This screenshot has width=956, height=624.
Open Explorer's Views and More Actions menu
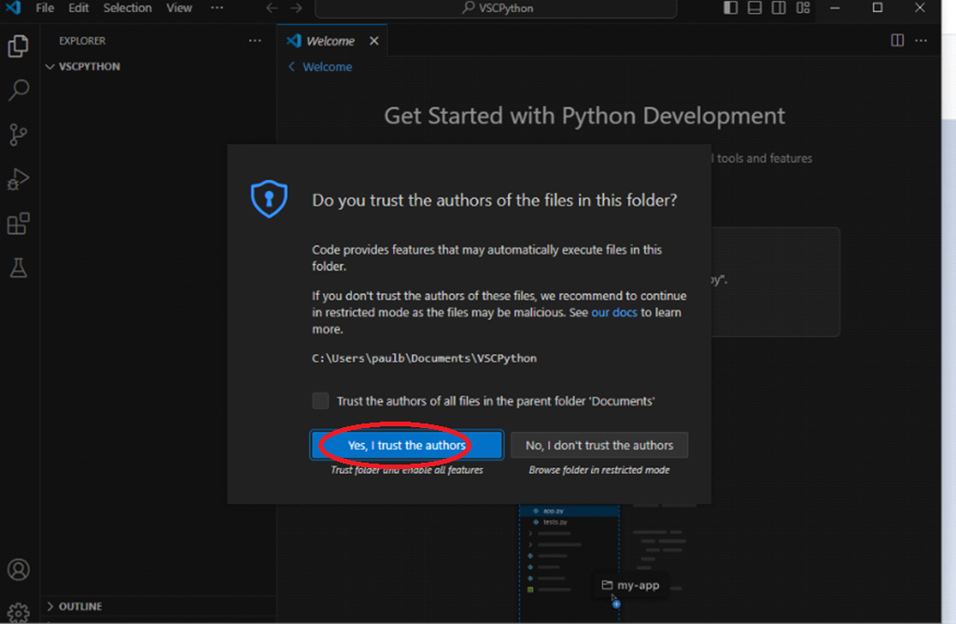[x=255, y=41]
